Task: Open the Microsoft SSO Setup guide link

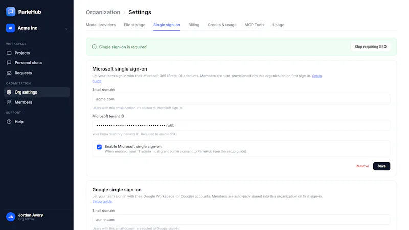Action: pyautogui.click(x=316, y=76)
